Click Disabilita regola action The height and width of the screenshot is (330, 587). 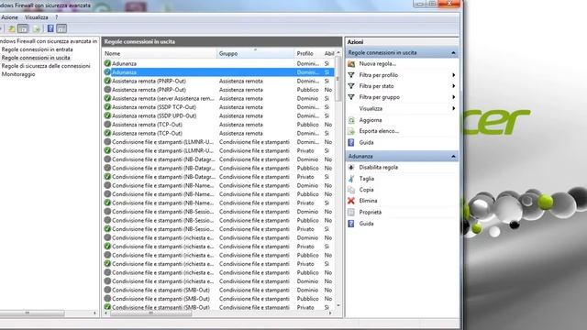click(x=379, y=167)
